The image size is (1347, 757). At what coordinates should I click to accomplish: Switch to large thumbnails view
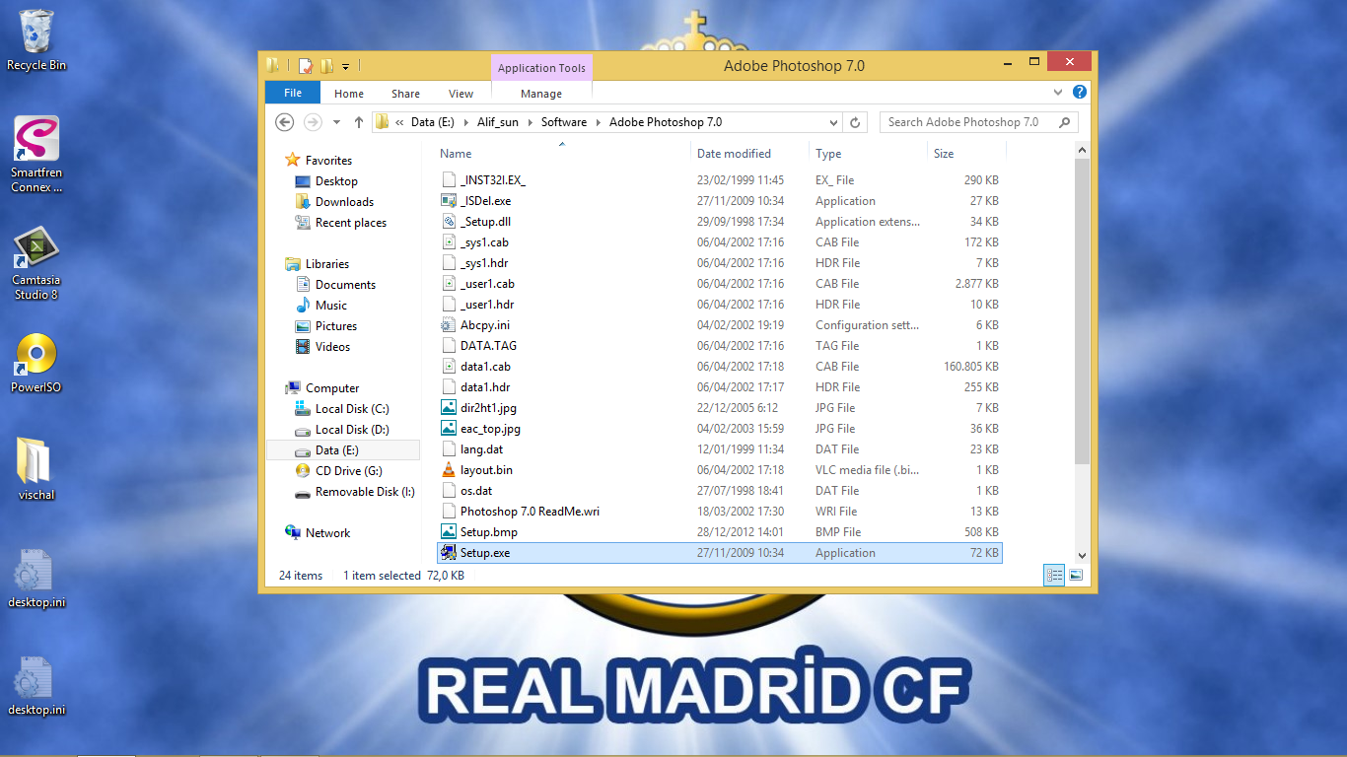click(1075, 575)
